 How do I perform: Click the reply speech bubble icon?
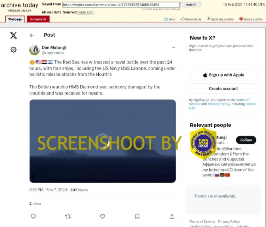(x=33, y=216)
